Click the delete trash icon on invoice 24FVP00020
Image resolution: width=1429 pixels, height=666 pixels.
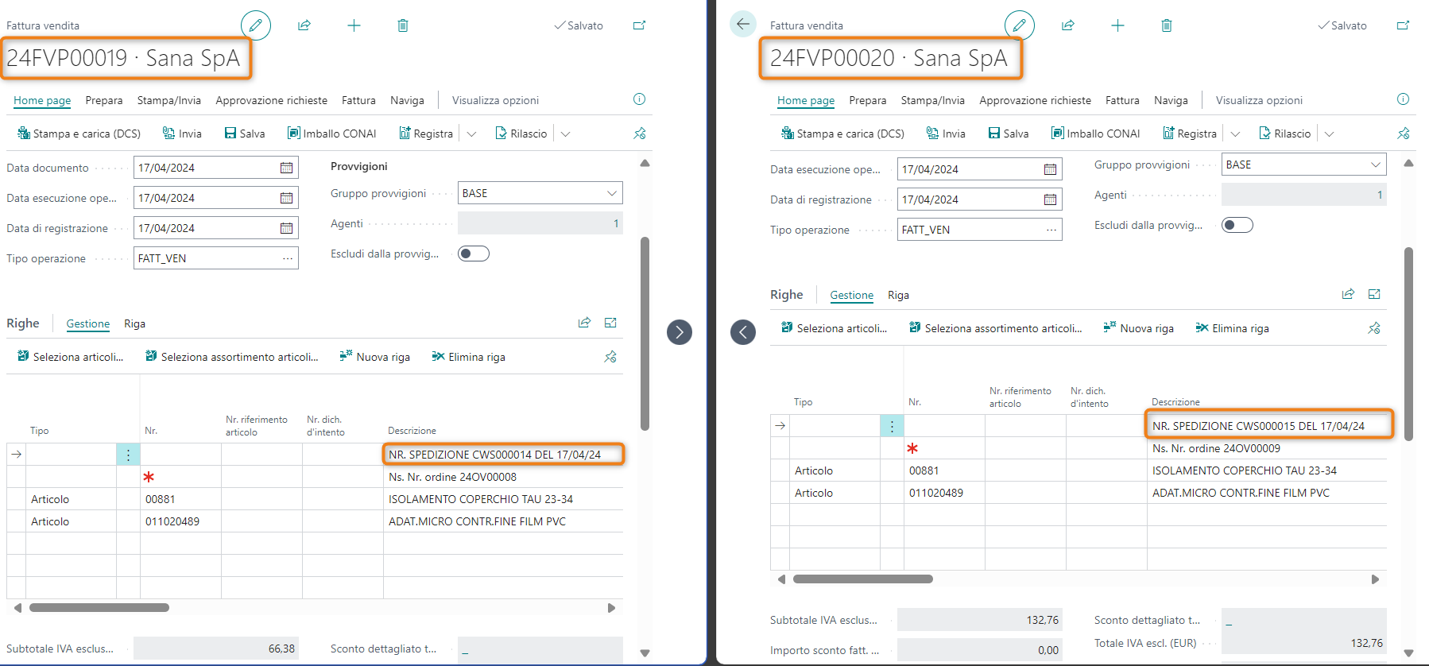pos(1166,25)
